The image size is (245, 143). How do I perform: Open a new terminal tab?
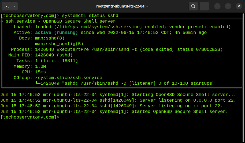click(x=6, y=6)
